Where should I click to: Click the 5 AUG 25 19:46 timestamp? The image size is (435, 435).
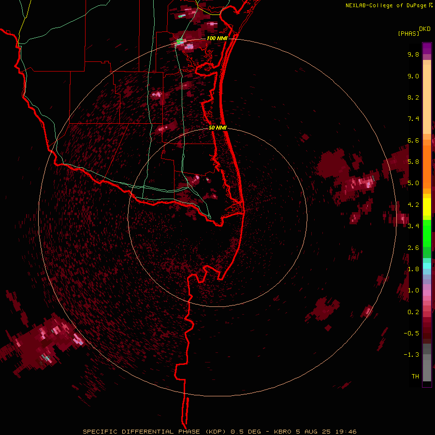[326, 432]
